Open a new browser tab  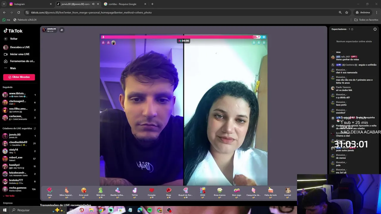tap(152, 4)
